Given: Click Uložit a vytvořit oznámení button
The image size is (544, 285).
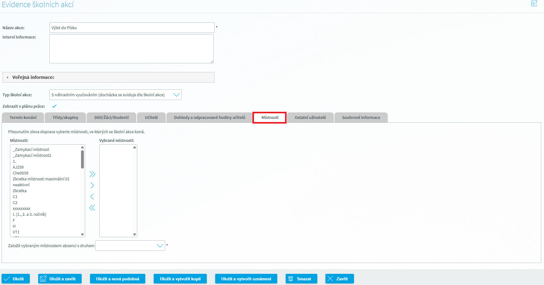Looking at the screenshot, I should (x=246, y=279).
